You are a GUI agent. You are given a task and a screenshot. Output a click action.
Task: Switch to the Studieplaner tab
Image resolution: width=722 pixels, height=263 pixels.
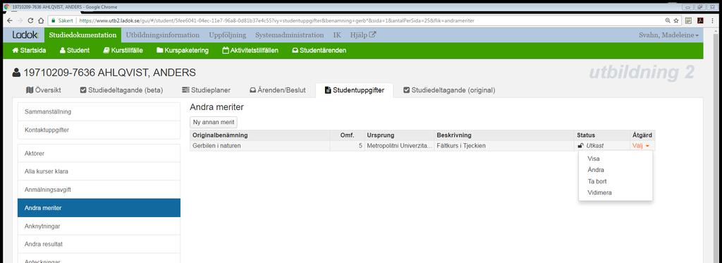click(x=206, y=90)
